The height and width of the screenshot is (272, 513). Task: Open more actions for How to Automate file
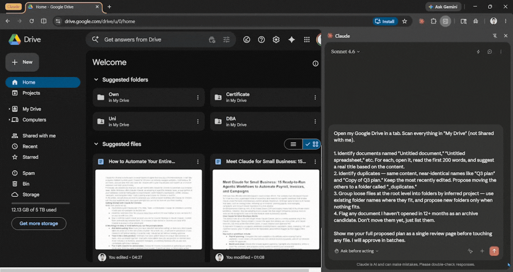tap(198, 162)
